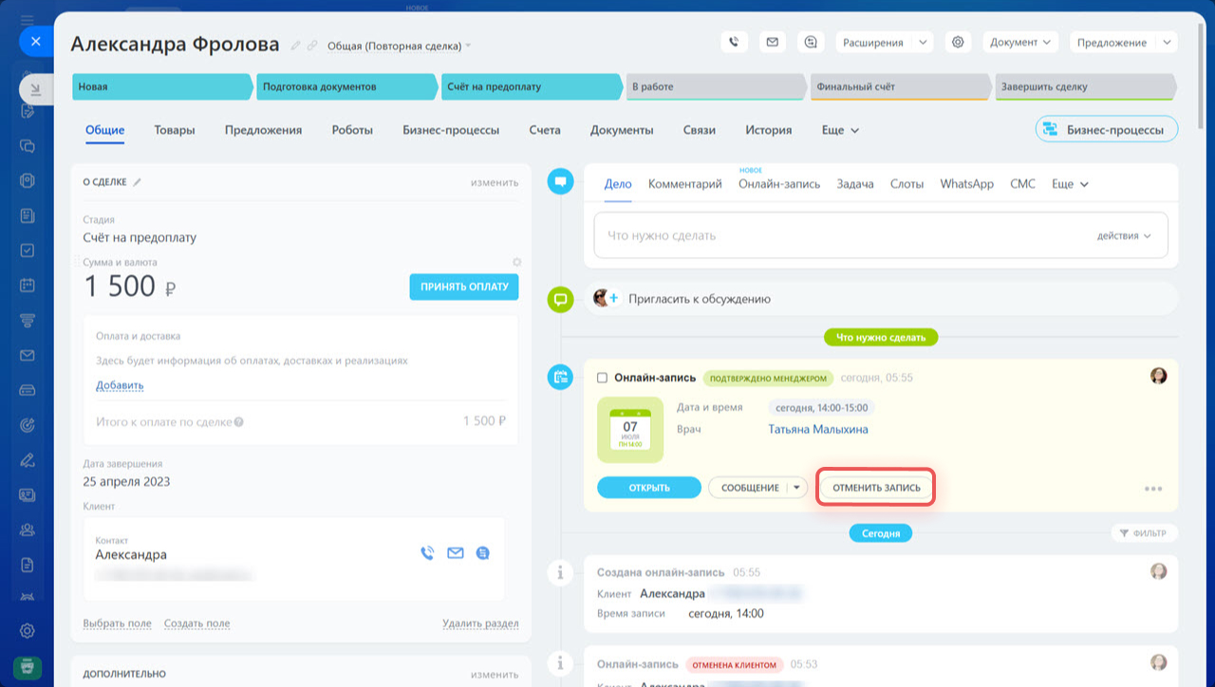Screen dimensions: 1215x687
Task: Click the ОТКРЫТЬ button on booking card
Action: click(649, 488)
